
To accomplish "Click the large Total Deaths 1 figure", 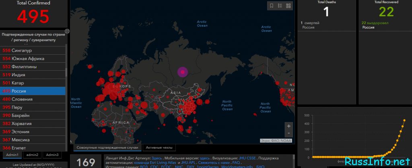I will coord(326,12).
